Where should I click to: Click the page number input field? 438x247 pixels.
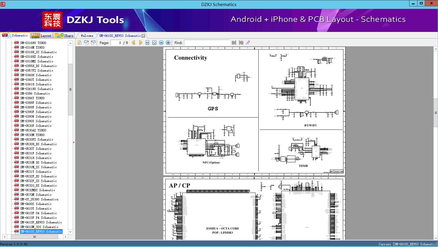[x=116, y=43]
